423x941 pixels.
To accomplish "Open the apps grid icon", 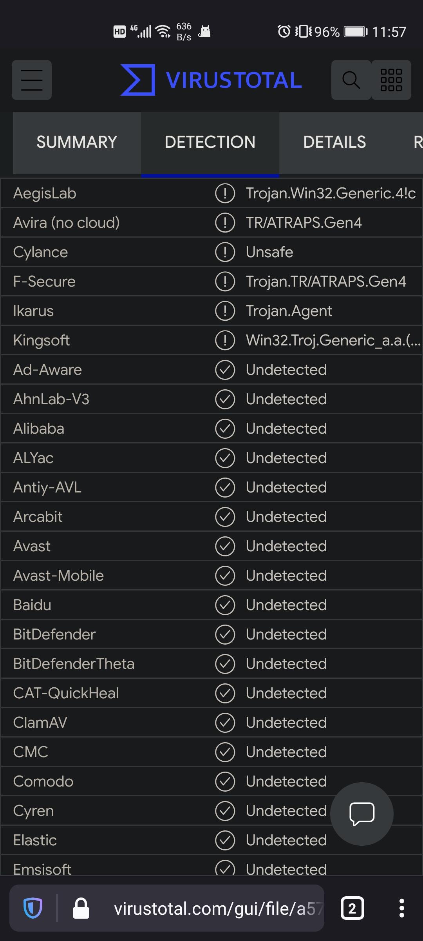I will point(391,80).
